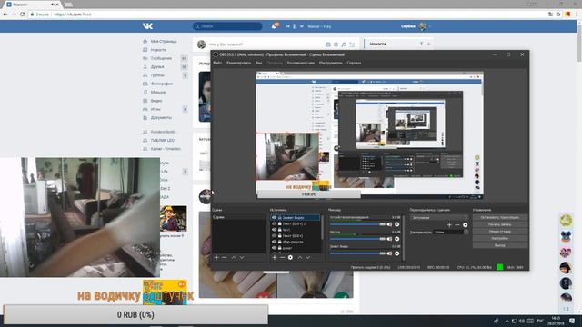Click the Видео icon in VK sidebar

coord(145,101)
